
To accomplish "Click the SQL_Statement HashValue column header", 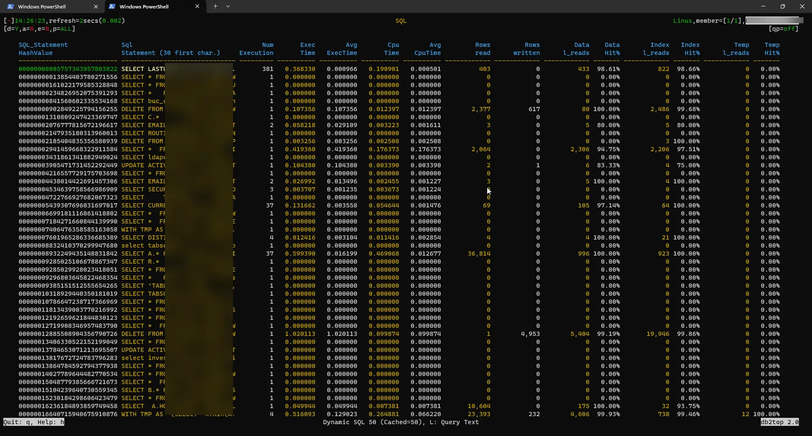I will [43, 49].
